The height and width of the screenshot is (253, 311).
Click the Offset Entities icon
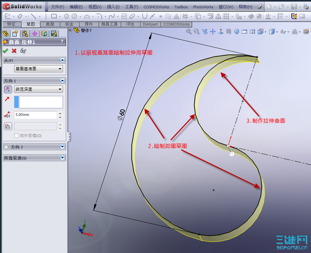tap(210, 16)
